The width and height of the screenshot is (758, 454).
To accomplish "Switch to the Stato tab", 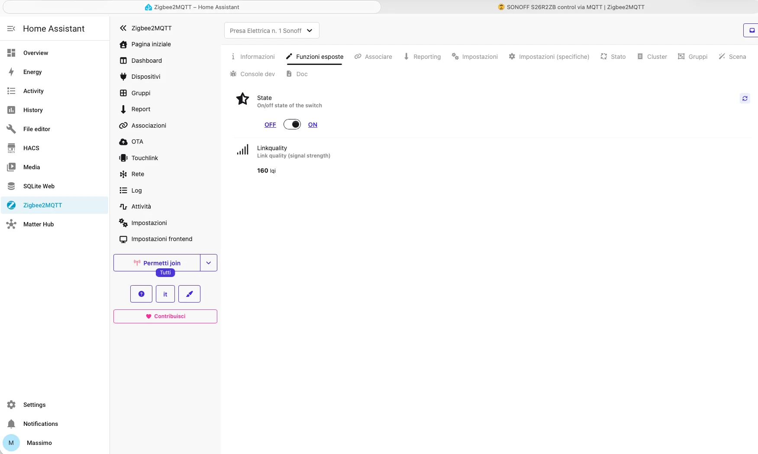I will click(x=613, y=57).
